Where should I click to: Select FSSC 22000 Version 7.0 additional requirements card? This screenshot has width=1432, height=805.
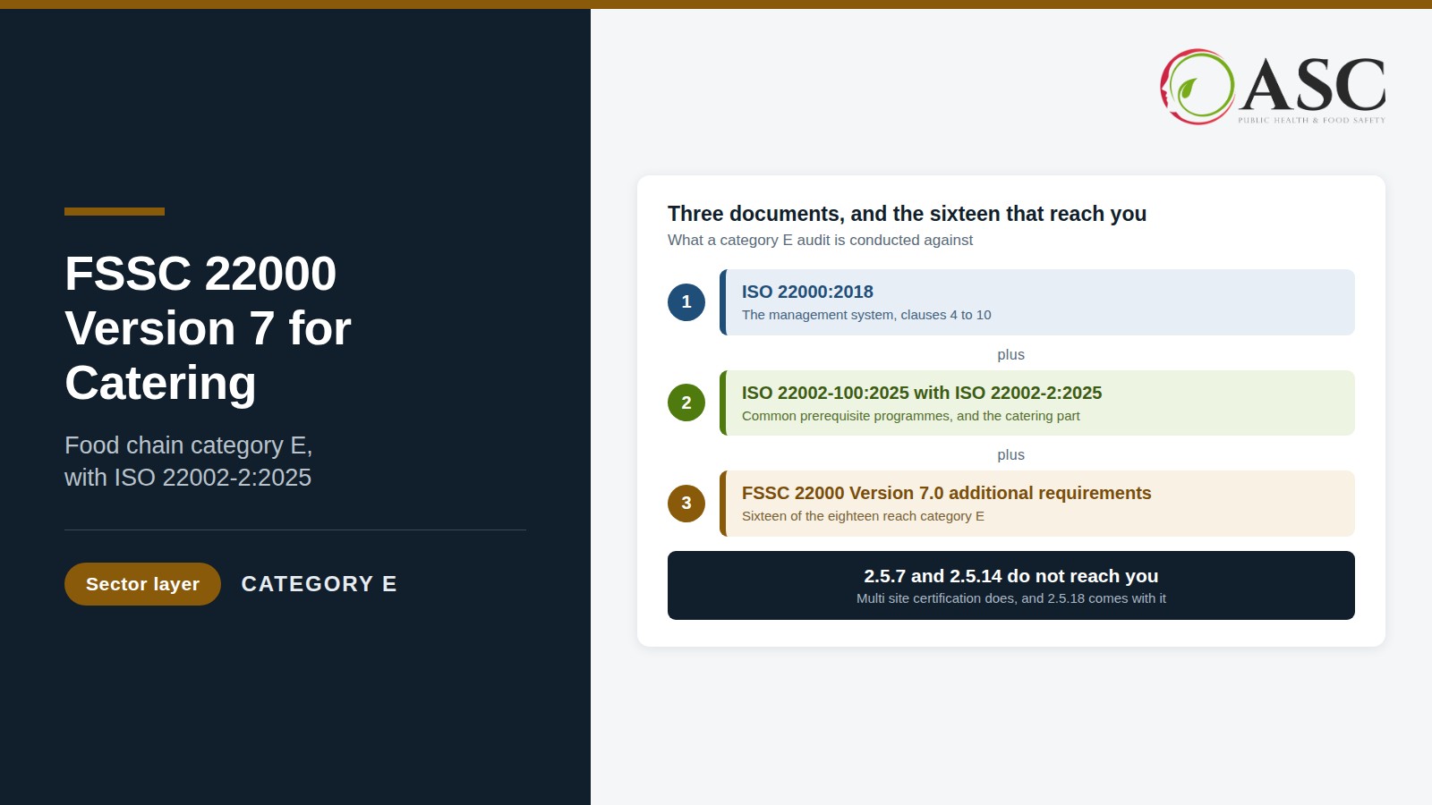(x=1037, y=504)
